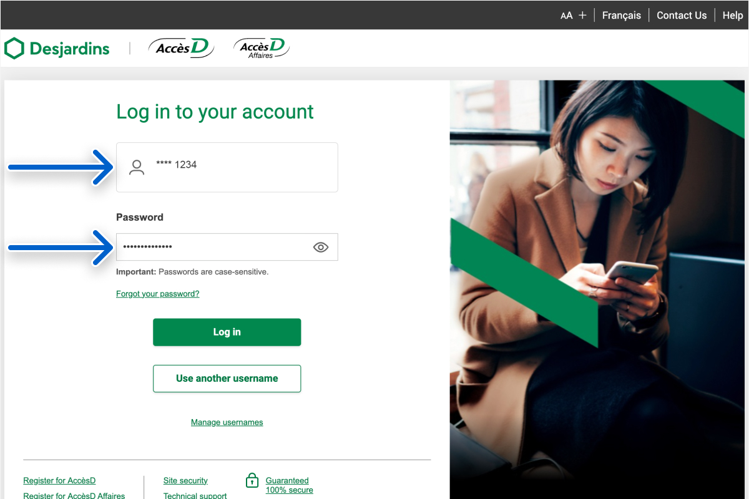Image resolution: width=749 pixels, height=499 pixels.
Task: Open the Register for AccèsD link
Action: (59, 481)
